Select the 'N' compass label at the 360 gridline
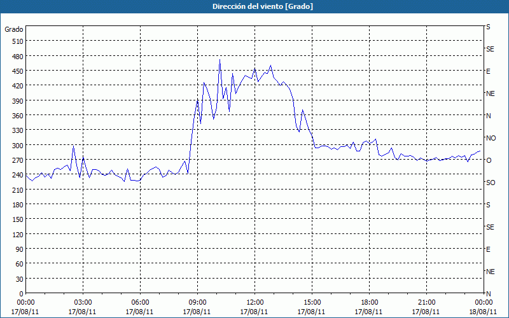The width and height of the screenshot is (509, 318). pos(489,116)
